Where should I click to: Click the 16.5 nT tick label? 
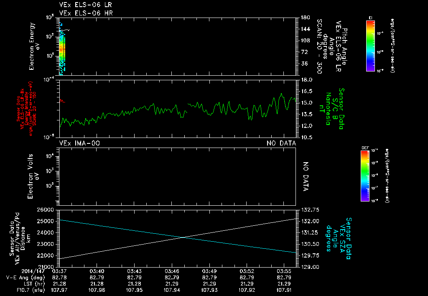(x=306, y=91)
